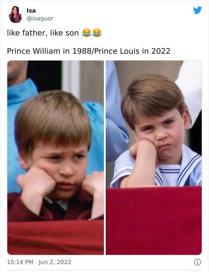Viewport: 209px width, 273px height.
Task: Open the tweet info circle icon
Action: pyautogui.click(x=198, y=262)
